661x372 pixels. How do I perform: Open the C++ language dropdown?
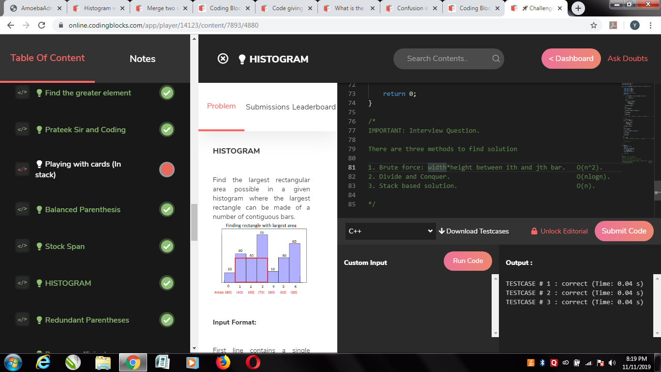pyautogui.click(x=390, y=231)
